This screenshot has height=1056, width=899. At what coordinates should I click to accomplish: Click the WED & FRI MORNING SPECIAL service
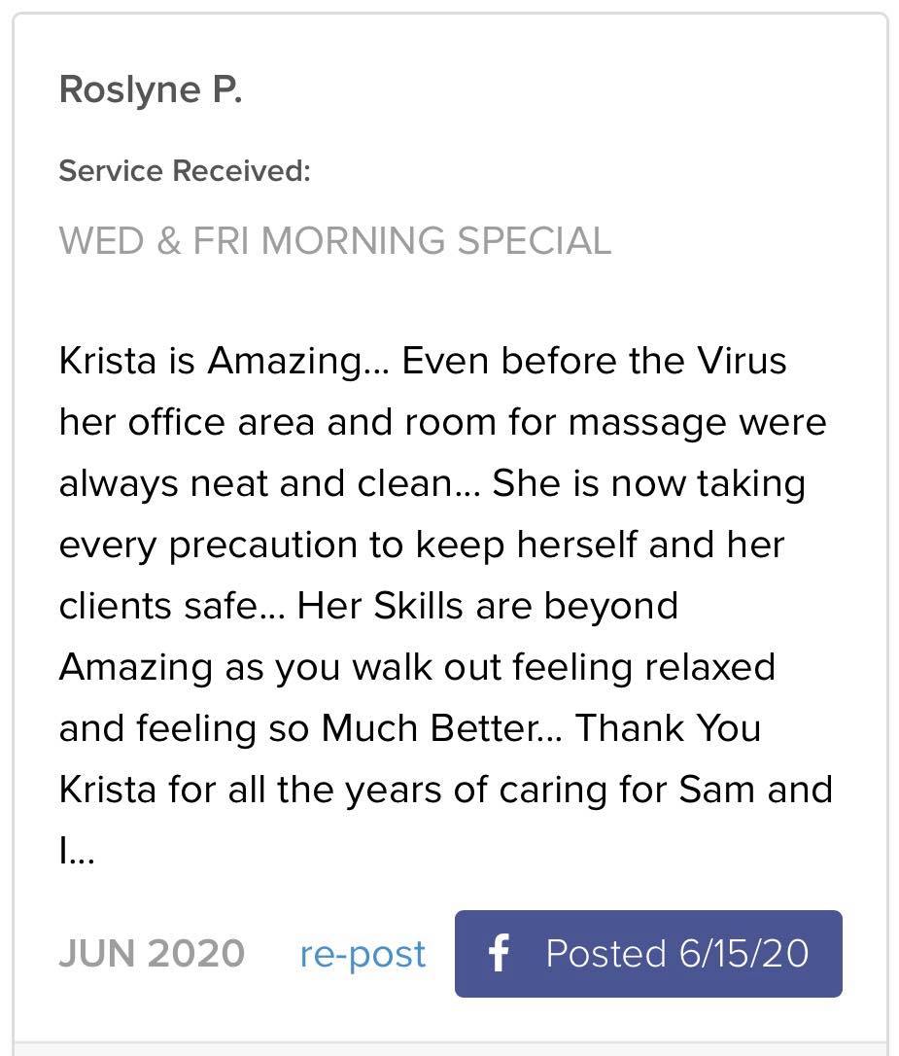(335, 240)
